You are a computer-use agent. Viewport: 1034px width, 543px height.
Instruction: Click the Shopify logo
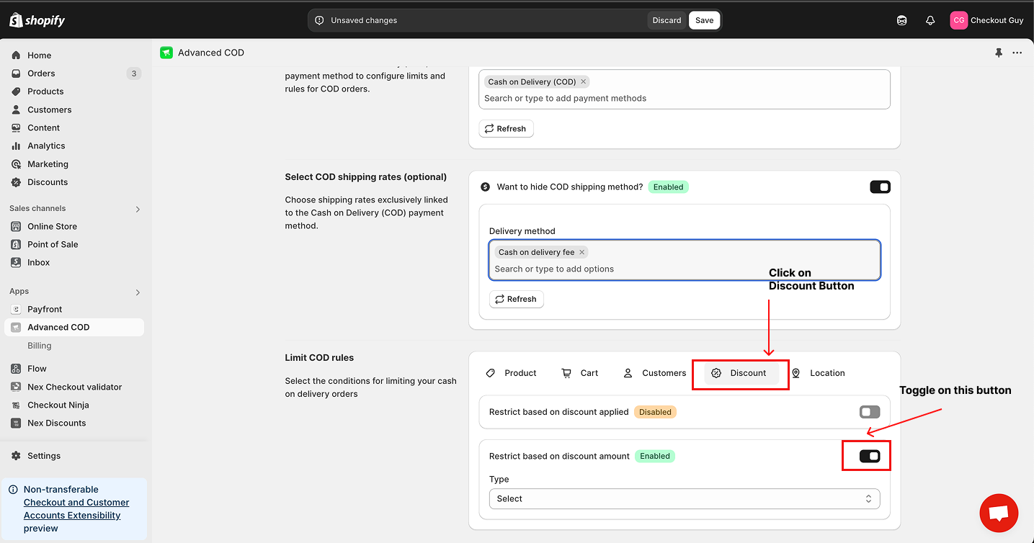point(37,20)
